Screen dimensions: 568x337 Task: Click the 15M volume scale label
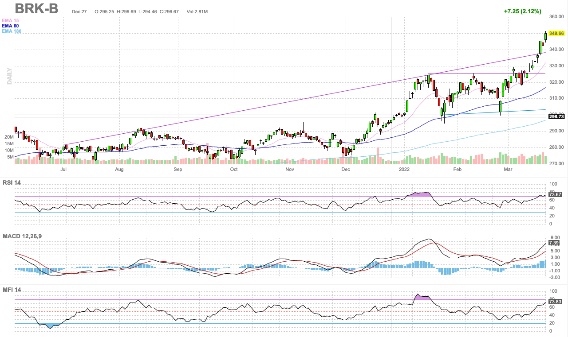pos(9,144)
